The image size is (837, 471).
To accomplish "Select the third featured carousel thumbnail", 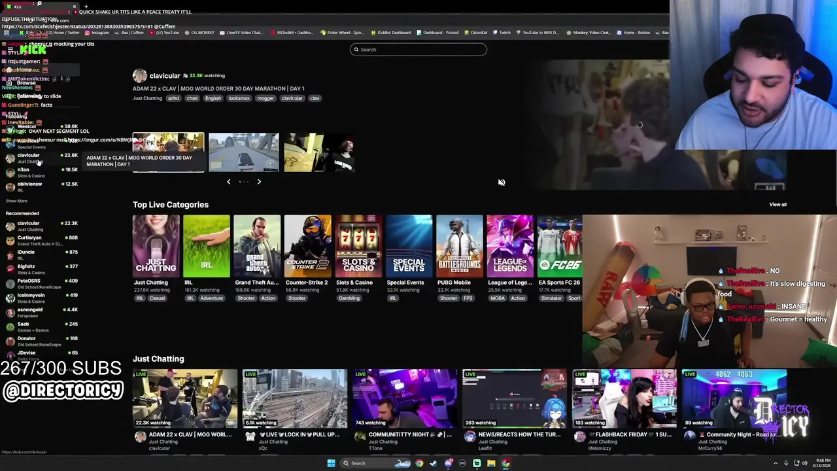I will [319, 152].
